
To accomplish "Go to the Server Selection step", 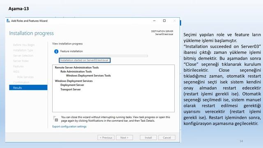I will pyautogui.click(x=23, y=55).
